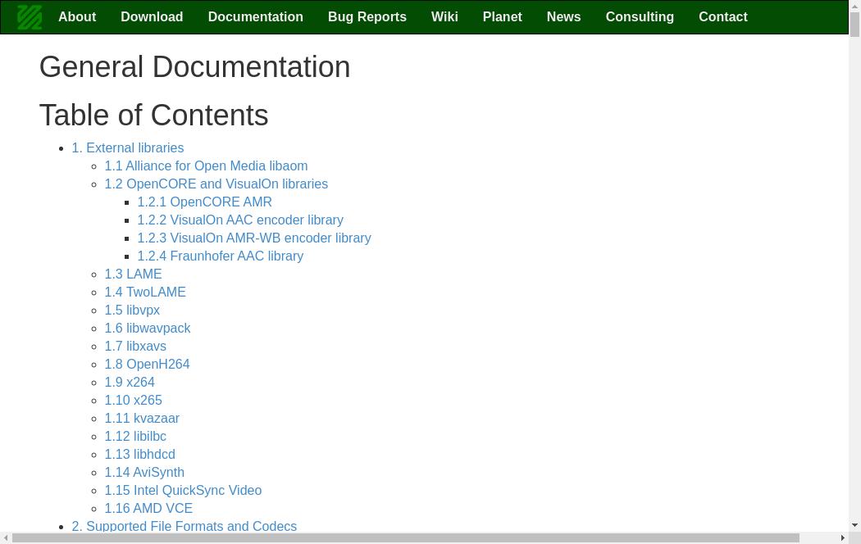This screenshot has height=544, width=861.
Task: Click the horizontal scrollbar left arrow
Action: click(6, 538)
